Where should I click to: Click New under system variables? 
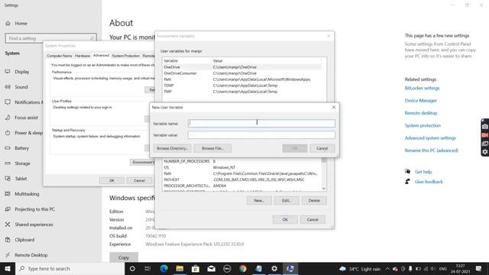pos(259,200)
